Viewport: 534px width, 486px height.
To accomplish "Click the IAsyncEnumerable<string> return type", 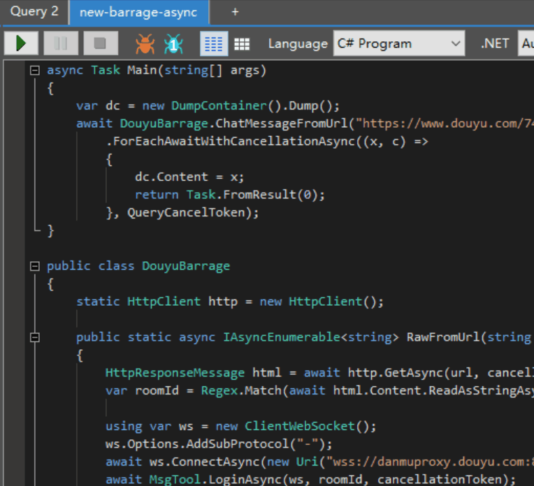I will (310, 337).
